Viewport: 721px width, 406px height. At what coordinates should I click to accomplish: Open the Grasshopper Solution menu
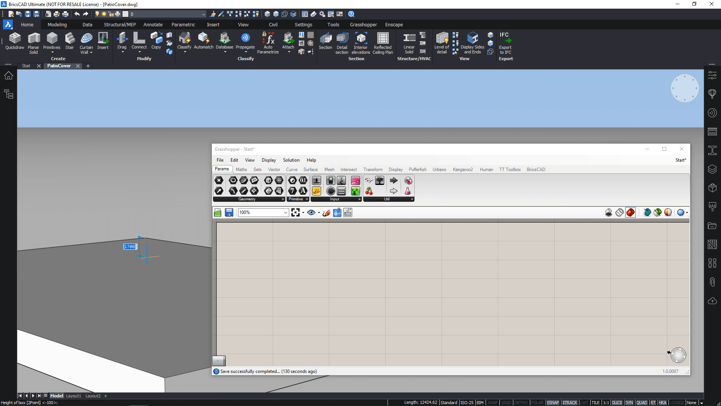[291, 160]
